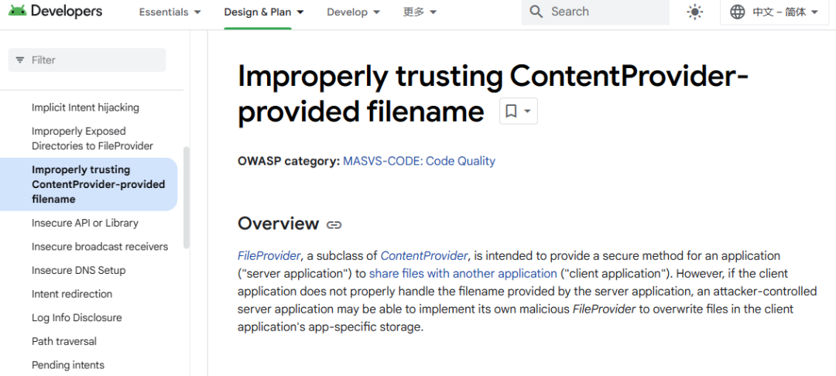Toggle the light/dark theme sun icon

pos(695,12)
